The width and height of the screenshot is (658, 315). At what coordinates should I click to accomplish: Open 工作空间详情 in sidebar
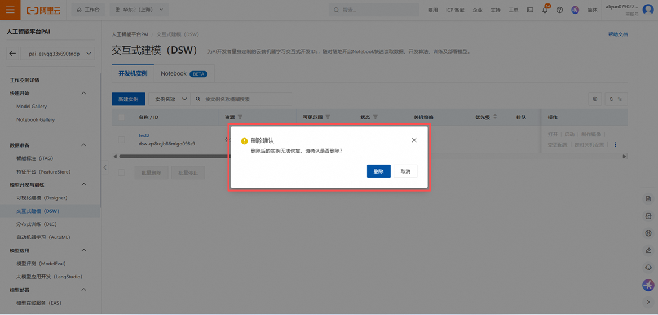(x=25, y=80)
